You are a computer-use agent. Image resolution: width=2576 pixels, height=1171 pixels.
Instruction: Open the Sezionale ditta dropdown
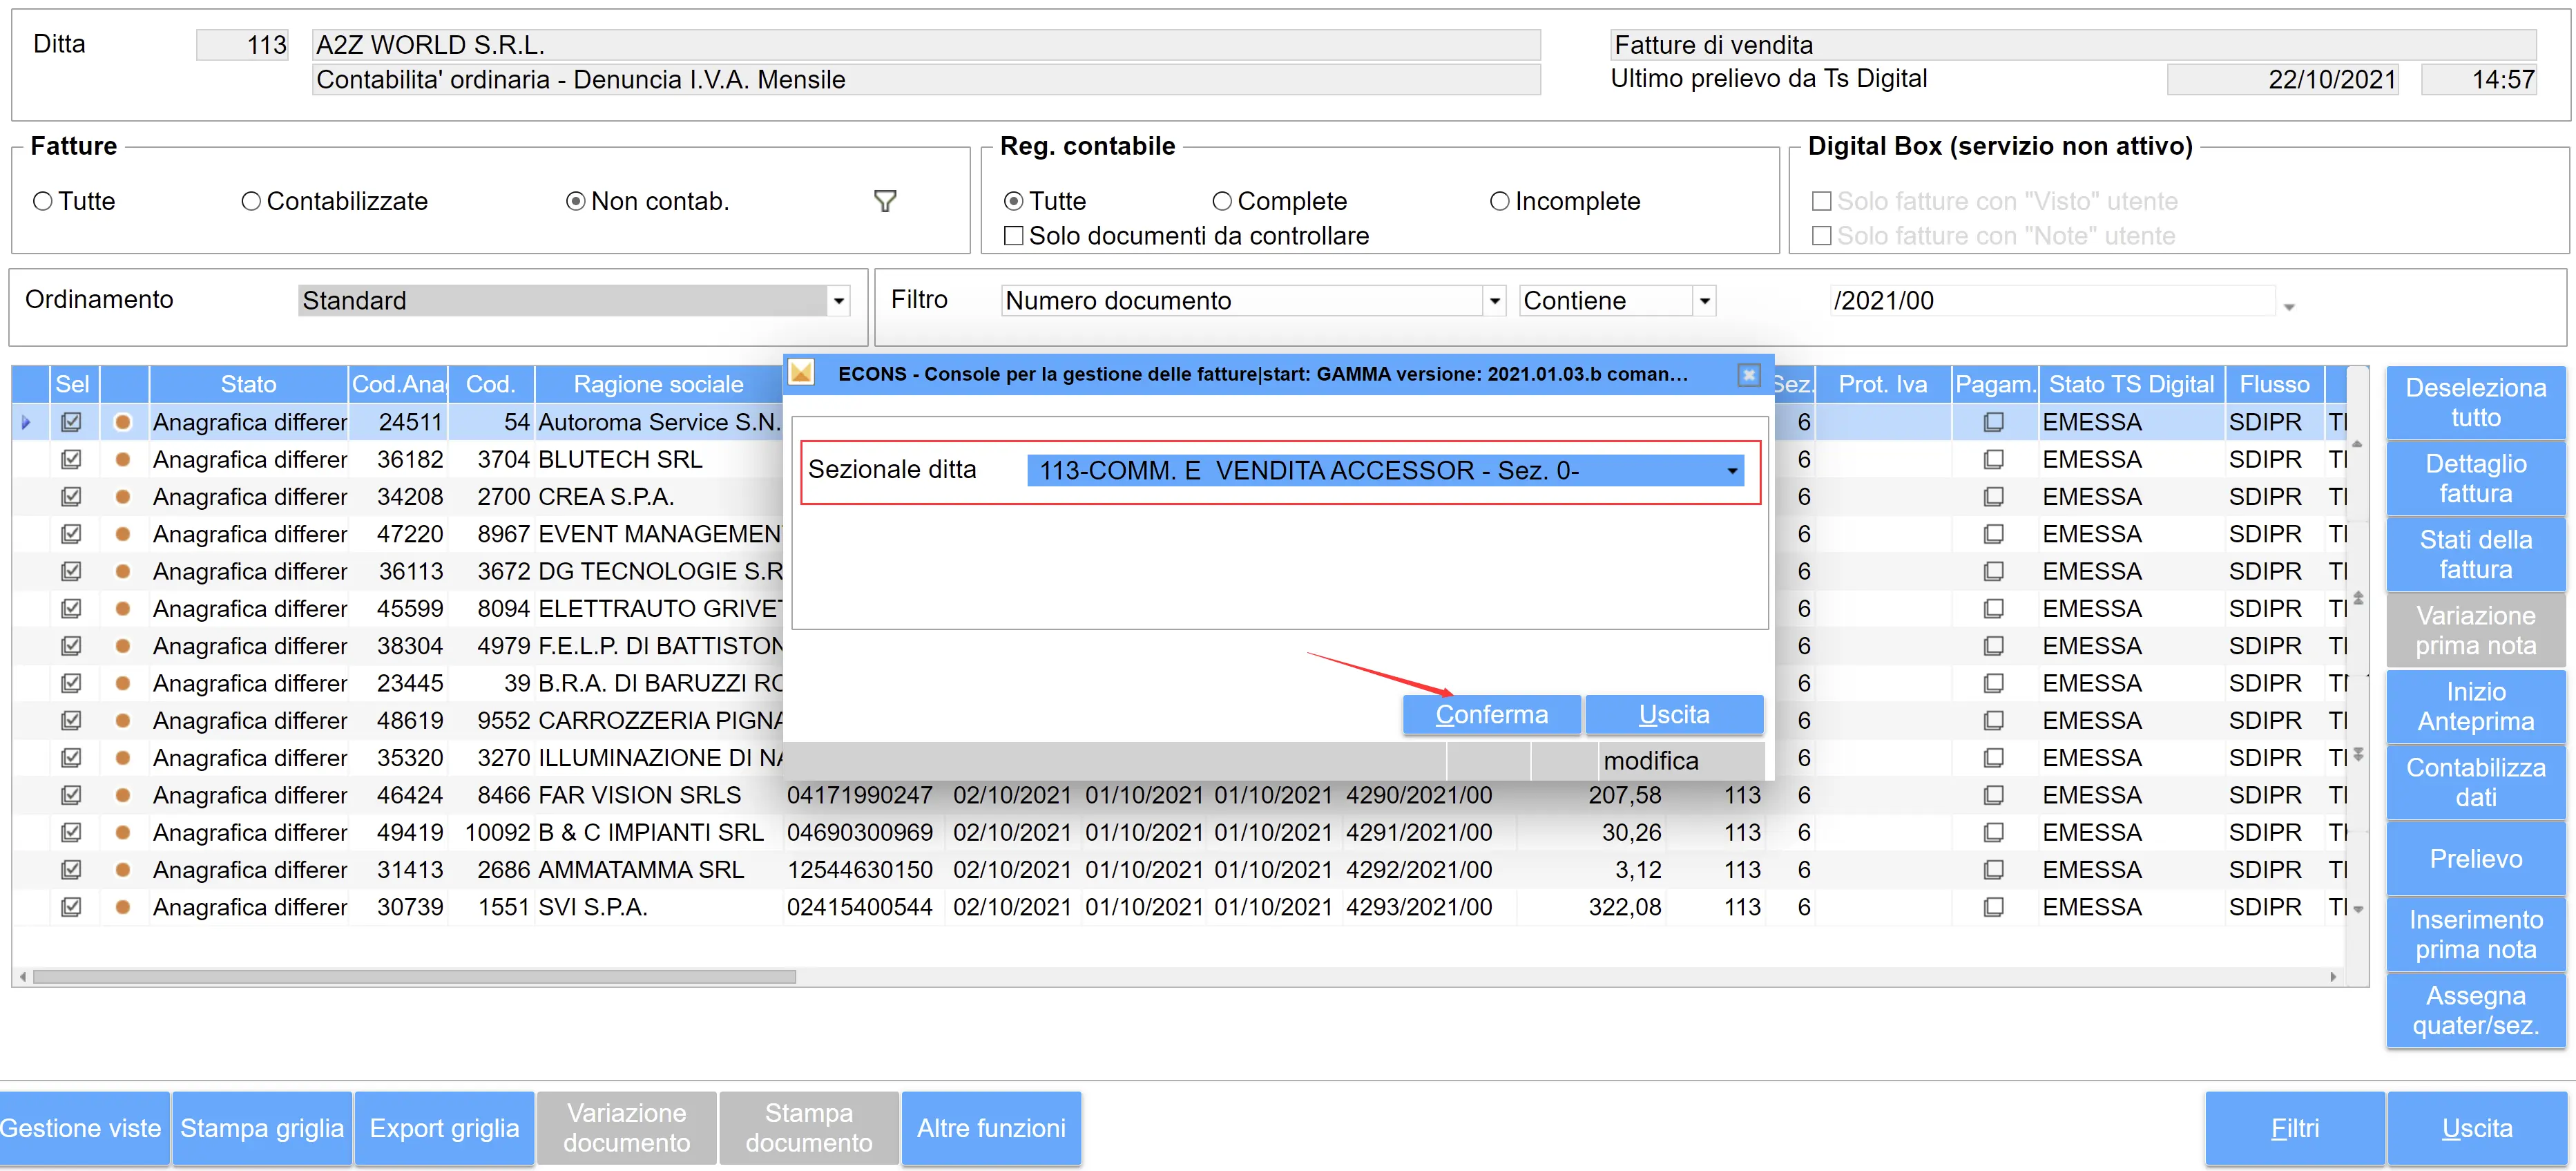click(x=1732, y=471)
